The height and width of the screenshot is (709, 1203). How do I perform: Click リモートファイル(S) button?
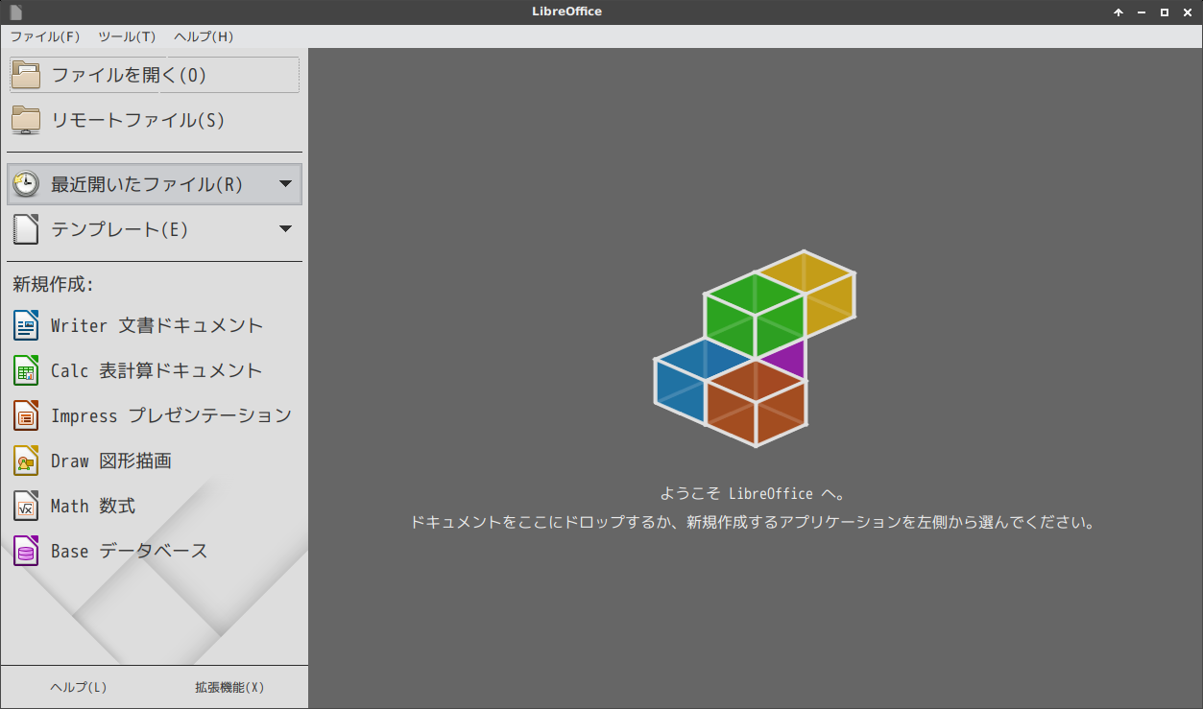point(155,120)
